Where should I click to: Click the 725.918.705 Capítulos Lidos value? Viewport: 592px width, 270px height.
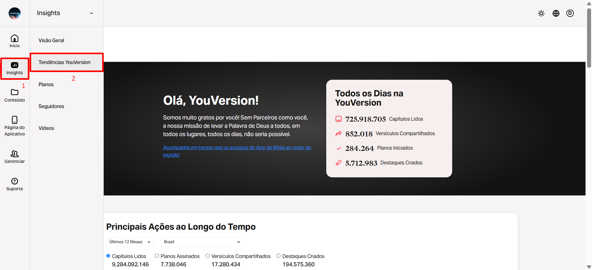tap(365, 119)
